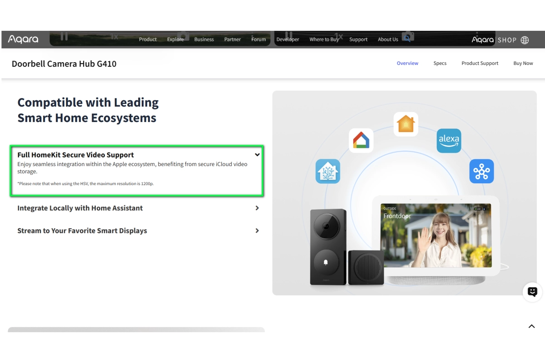Click the Google Home icon
This screenshot has width=545, height=363.
361,140
